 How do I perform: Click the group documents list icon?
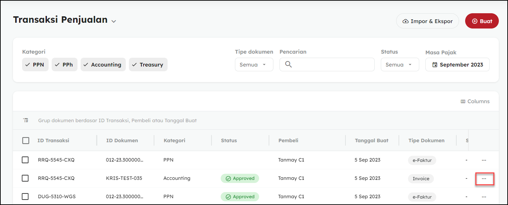tap(26, 120)
